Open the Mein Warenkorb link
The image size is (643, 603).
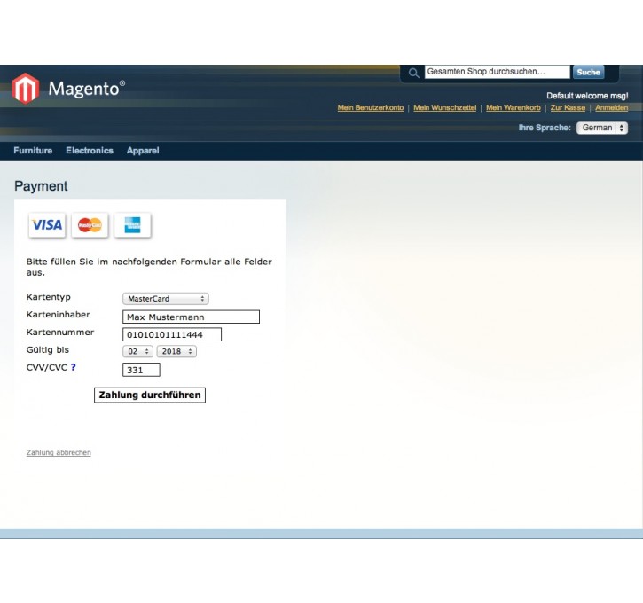point(514,108)
